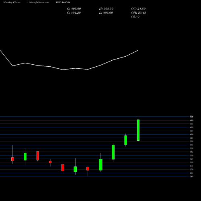
Task: Click the '354' price axis label
Action: 191,152
